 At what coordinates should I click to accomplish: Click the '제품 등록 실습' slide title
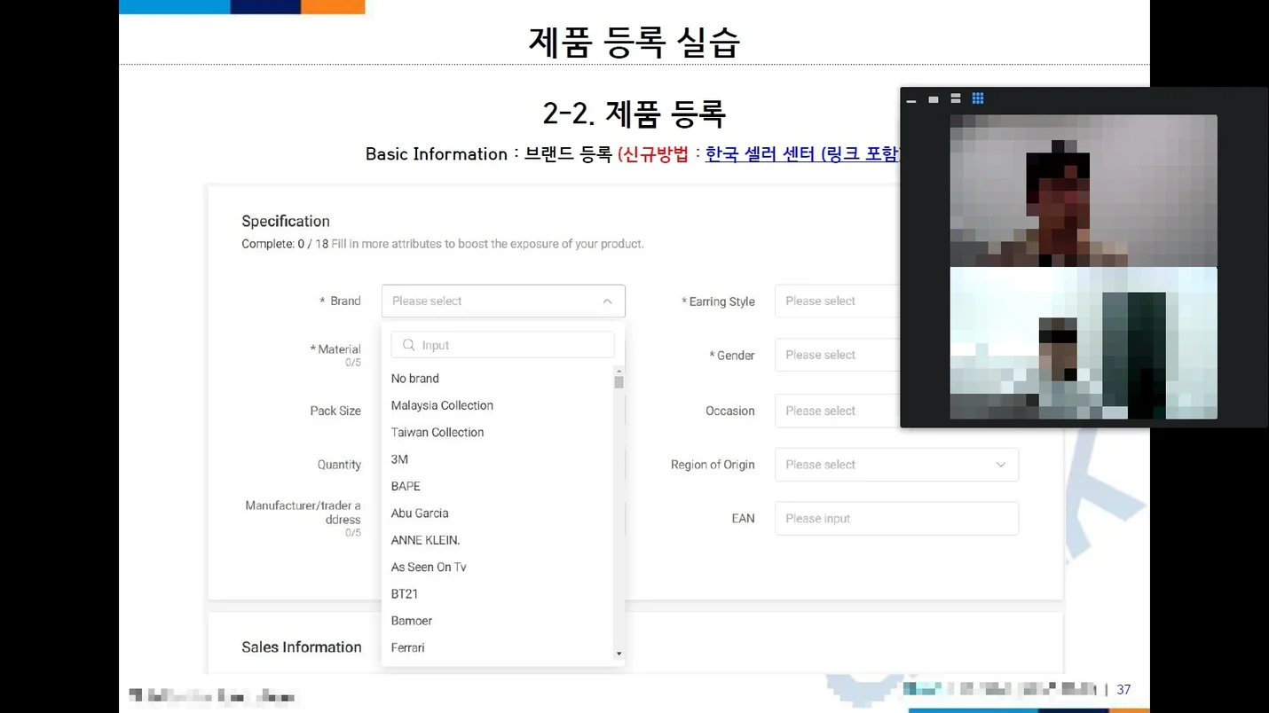[x=634, y=42]
